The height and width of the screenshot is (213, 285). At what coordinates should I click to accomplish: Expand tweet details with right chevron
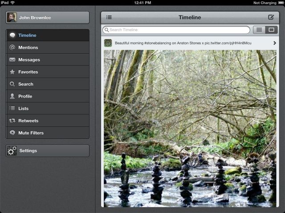(274, 43)
